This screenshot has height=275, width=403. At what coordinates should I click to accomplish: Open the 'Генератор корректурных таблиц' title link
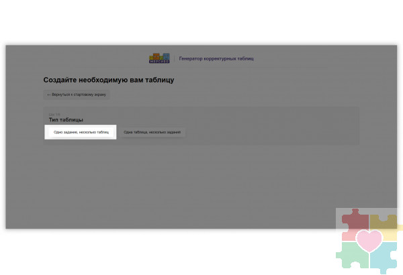coord(216,58)
